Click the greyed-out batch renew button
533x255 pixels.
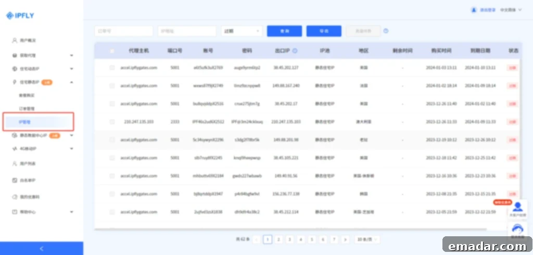coord(363,31)
